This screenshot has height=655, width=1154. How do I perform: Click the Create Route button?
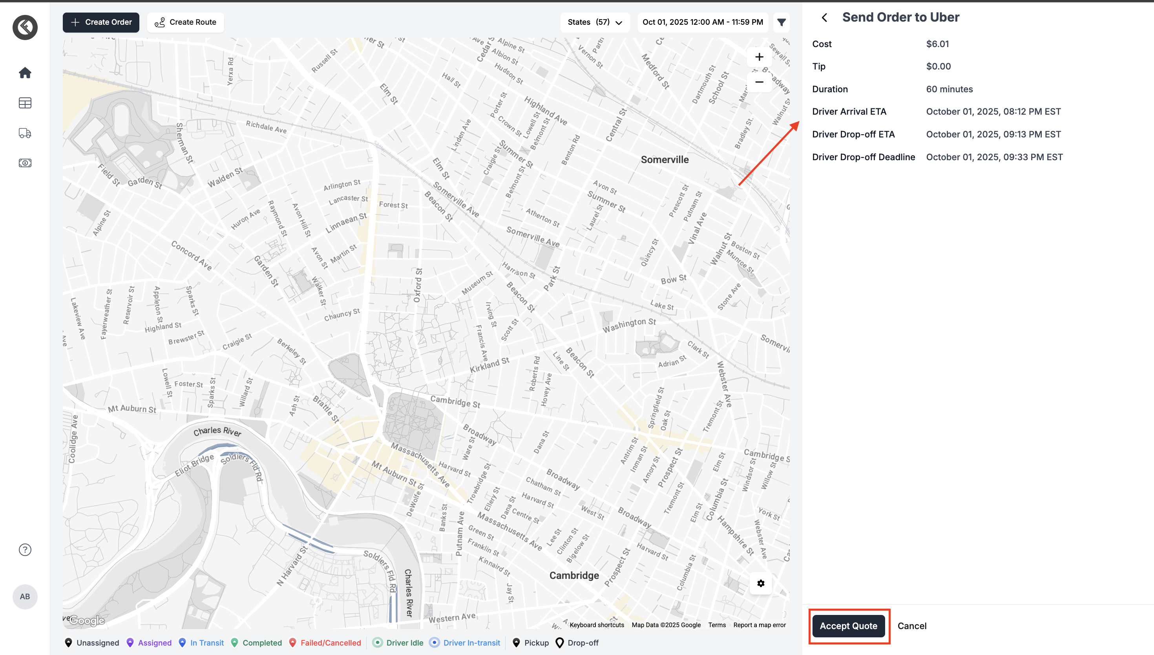[186, 22]
